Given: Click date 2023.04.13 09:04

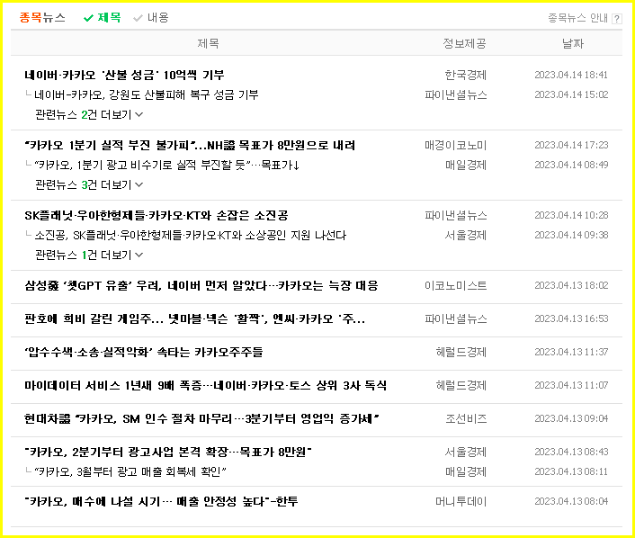Looking at the screenshot, I should (x=571, y=418).
